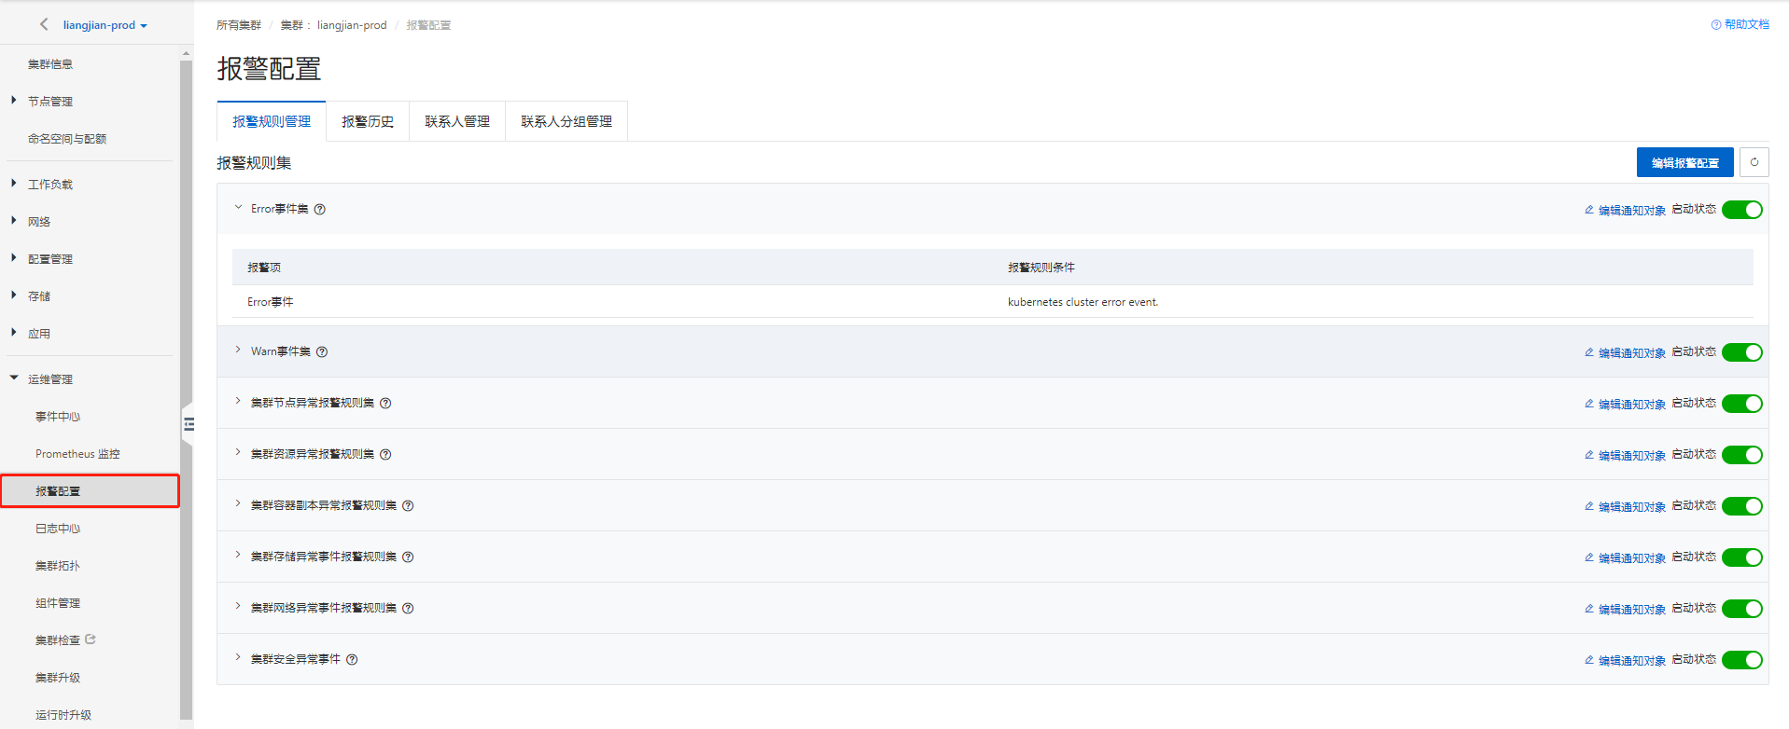Switch to the 报警历史 tab
Image resolution: width=1789 pixels, height=729 pixels.
tap(368, 122)
